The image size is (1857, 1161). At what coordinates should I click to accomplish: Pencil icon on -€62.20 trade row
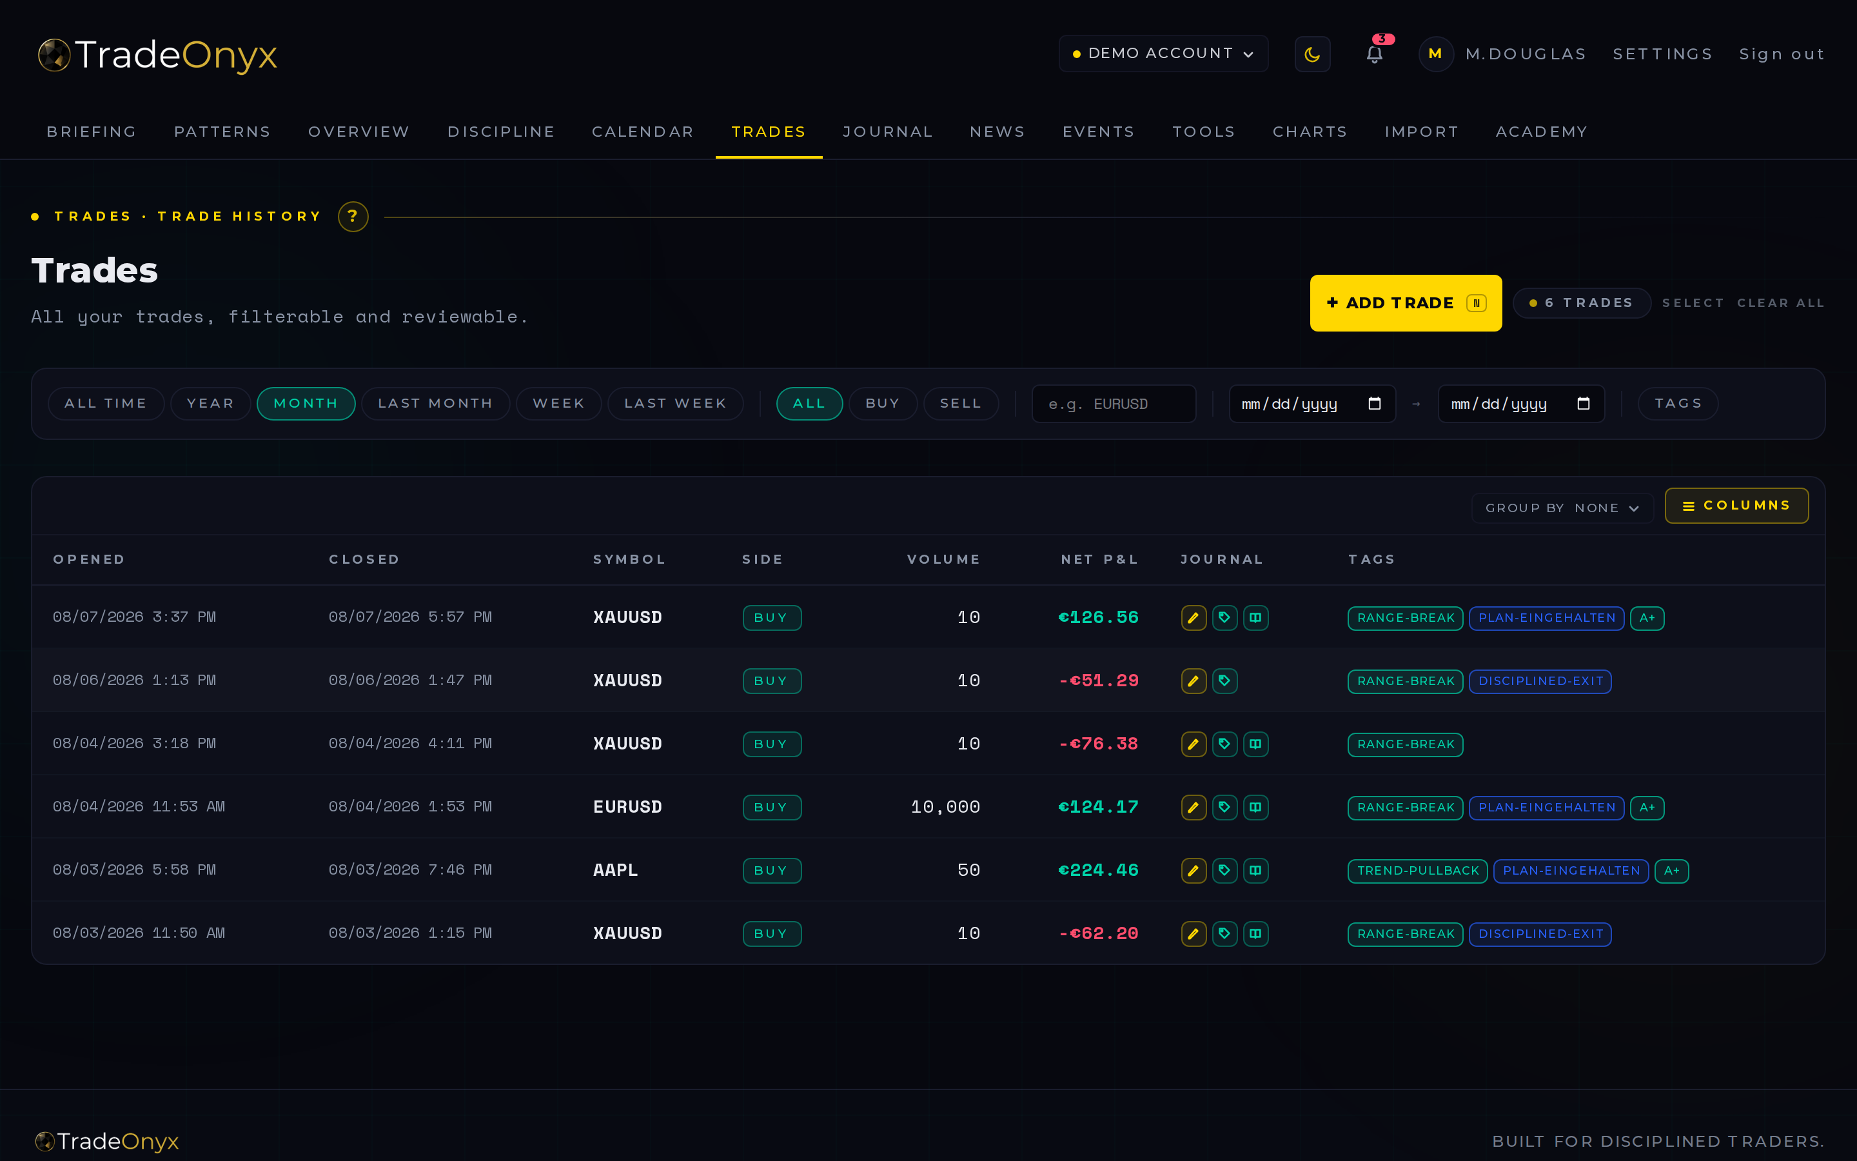click(1194, 934)
